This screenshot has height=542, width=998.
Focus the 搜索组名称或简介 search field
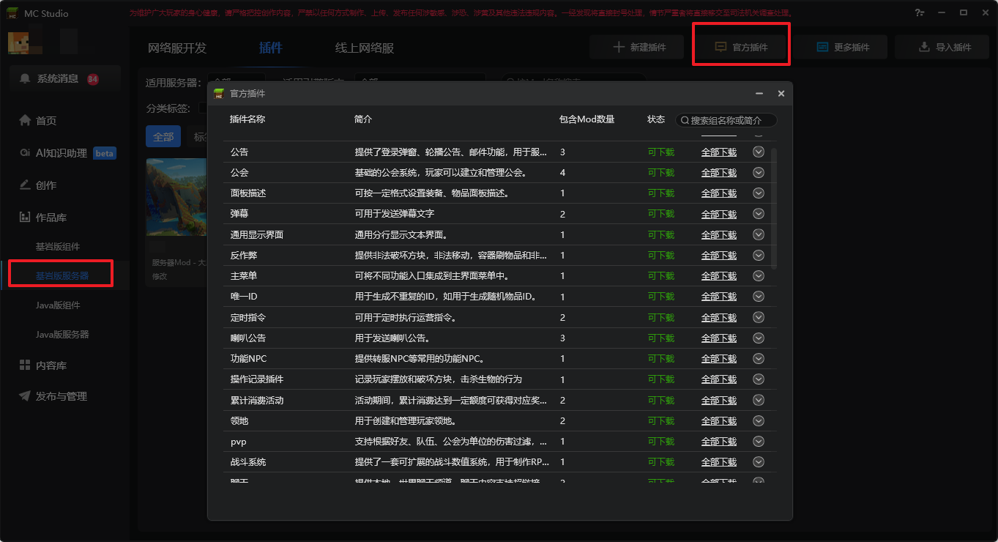pos(726,120)
